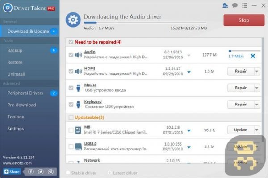Image resolution: width=268 pixels, height=178 pixels.
Task: Open the user account icon in title bar
Action: click(x=225, y=5)
